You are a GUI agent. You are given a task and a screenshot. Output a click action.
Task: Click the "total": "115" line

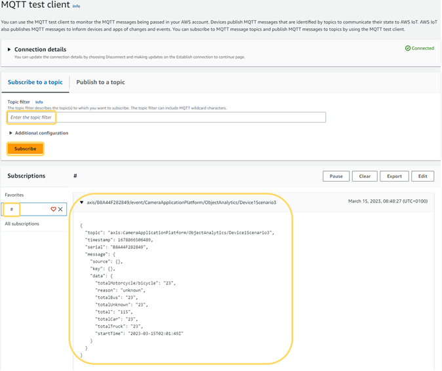pyautogui.click(x=114, y=312)
